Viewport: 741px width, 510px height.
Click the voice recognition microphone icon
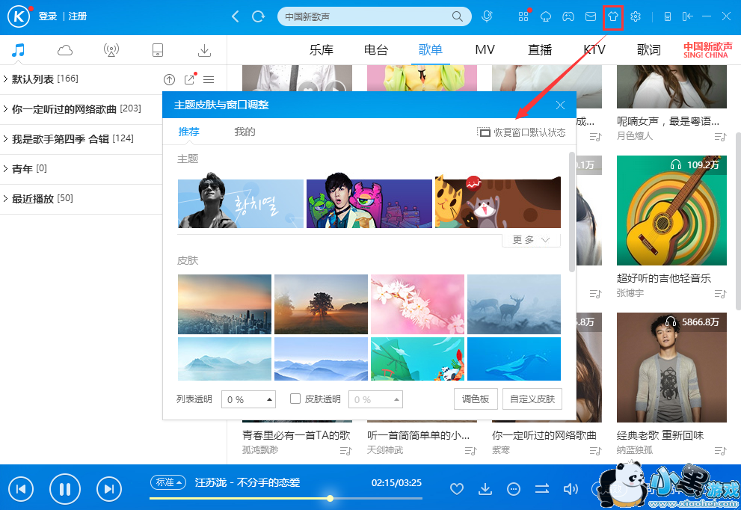[x=487, y=16]
